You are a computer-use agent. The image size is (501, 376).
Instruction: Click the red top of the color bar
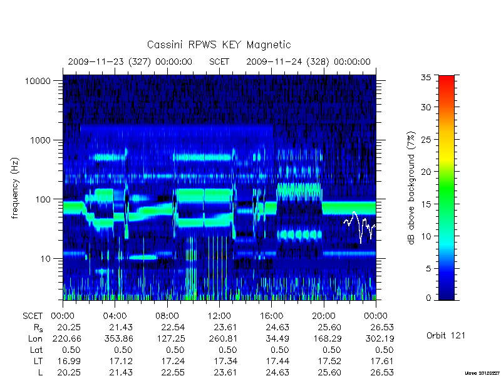point(447,80)
